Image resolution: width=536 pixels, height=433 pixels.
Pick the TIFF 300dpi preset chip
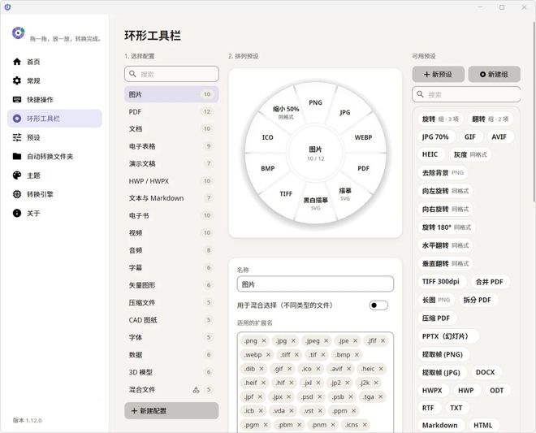pos(441,282)
